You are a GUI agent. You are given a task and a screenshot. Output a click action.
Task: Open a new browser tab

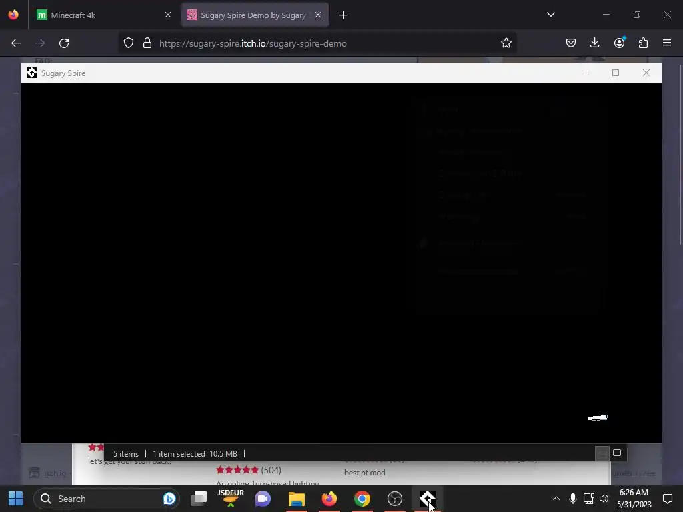(344, 15)
